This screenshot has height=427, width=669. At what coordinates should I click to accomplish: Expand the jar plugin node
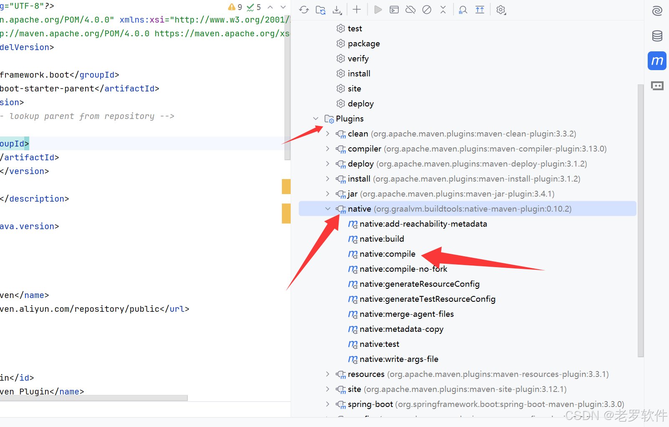[x=327, y=194]
